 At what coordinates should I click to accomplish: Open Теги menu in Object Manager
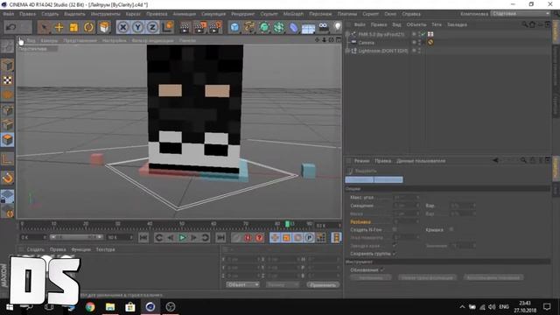click(437, 24)
